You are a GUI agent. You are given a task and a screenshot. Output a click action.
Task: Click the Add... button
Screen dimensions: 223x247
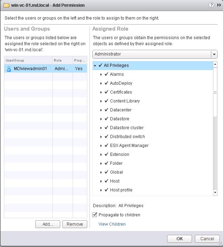(48, 224)
